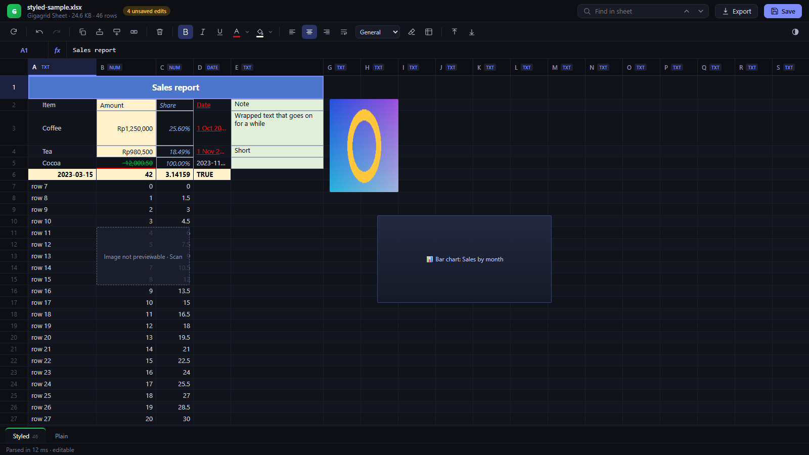Switch to the Styled sheet tab
Image resolution: width=809 pixels, height=455 pixels.
coord(25,436)
